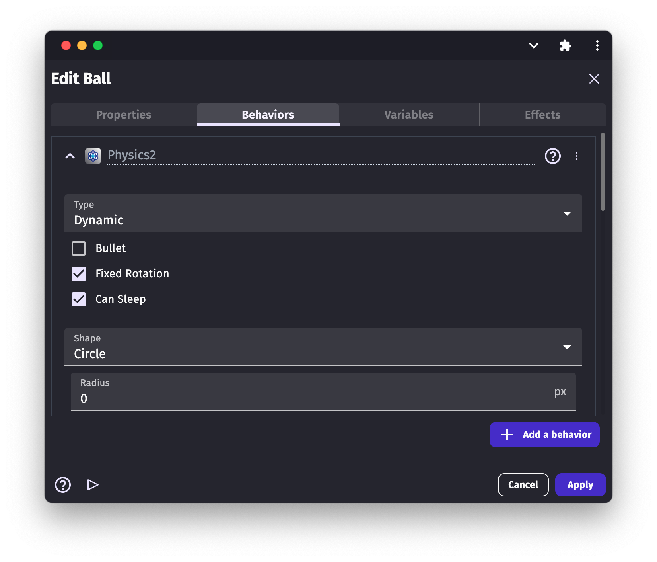Viewport: 657px width, 562px height.
Task: Enable the Bullet checkbox
Action: (x=79, y=248)
